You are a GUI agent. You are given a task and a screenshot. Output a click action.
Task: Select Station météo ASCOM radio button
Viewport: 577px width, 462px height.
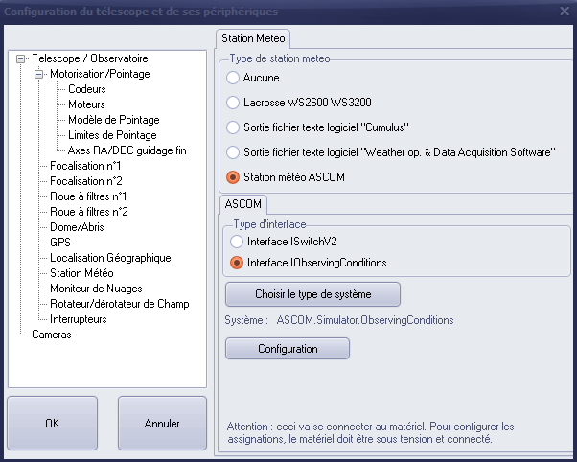(233, 176)
